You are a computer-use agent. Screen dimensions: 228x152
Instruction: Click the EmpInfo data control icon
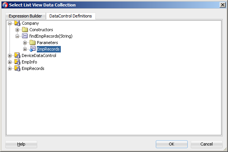click(x=17, y=62)
